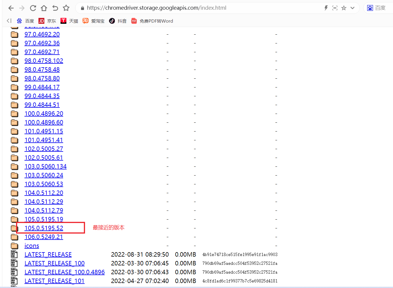Open folder 99.0.4844.17
Image resolution: width=393 pixels, height=288 pixels.
click(x=42, y=87)
